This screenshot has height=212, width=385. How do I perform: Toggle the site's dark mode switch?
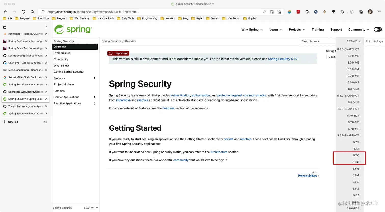coord(378,29)
